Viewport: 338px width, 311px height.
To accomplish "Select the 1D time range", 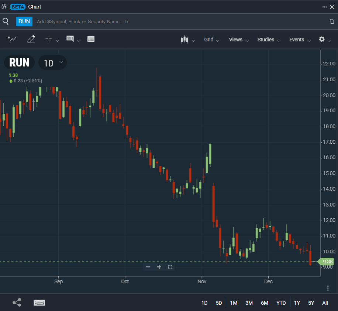I will click(x=204, y=303).
